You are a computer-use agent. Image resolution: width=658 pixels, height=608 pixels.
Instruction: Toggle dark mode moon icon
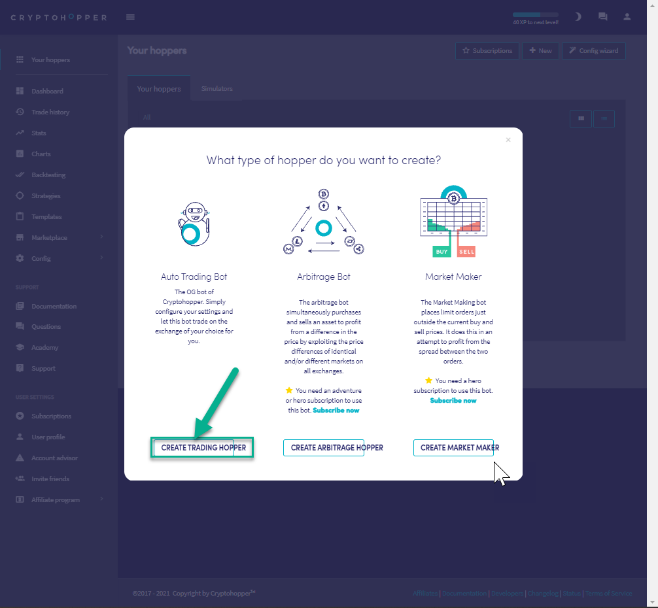578,17
